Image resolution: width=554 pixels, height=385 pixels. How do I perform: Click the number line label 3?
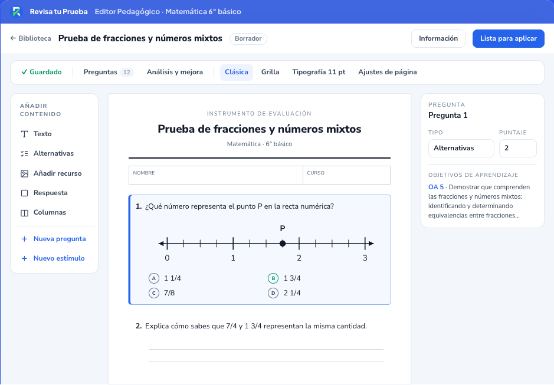[x=365, y=258]
